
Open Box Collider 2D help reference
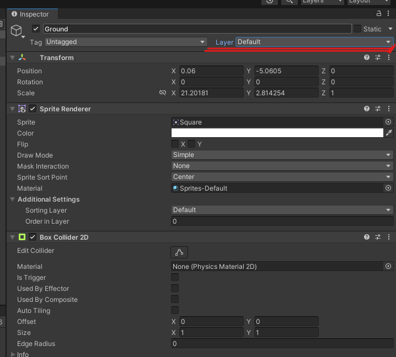(367, 237)
